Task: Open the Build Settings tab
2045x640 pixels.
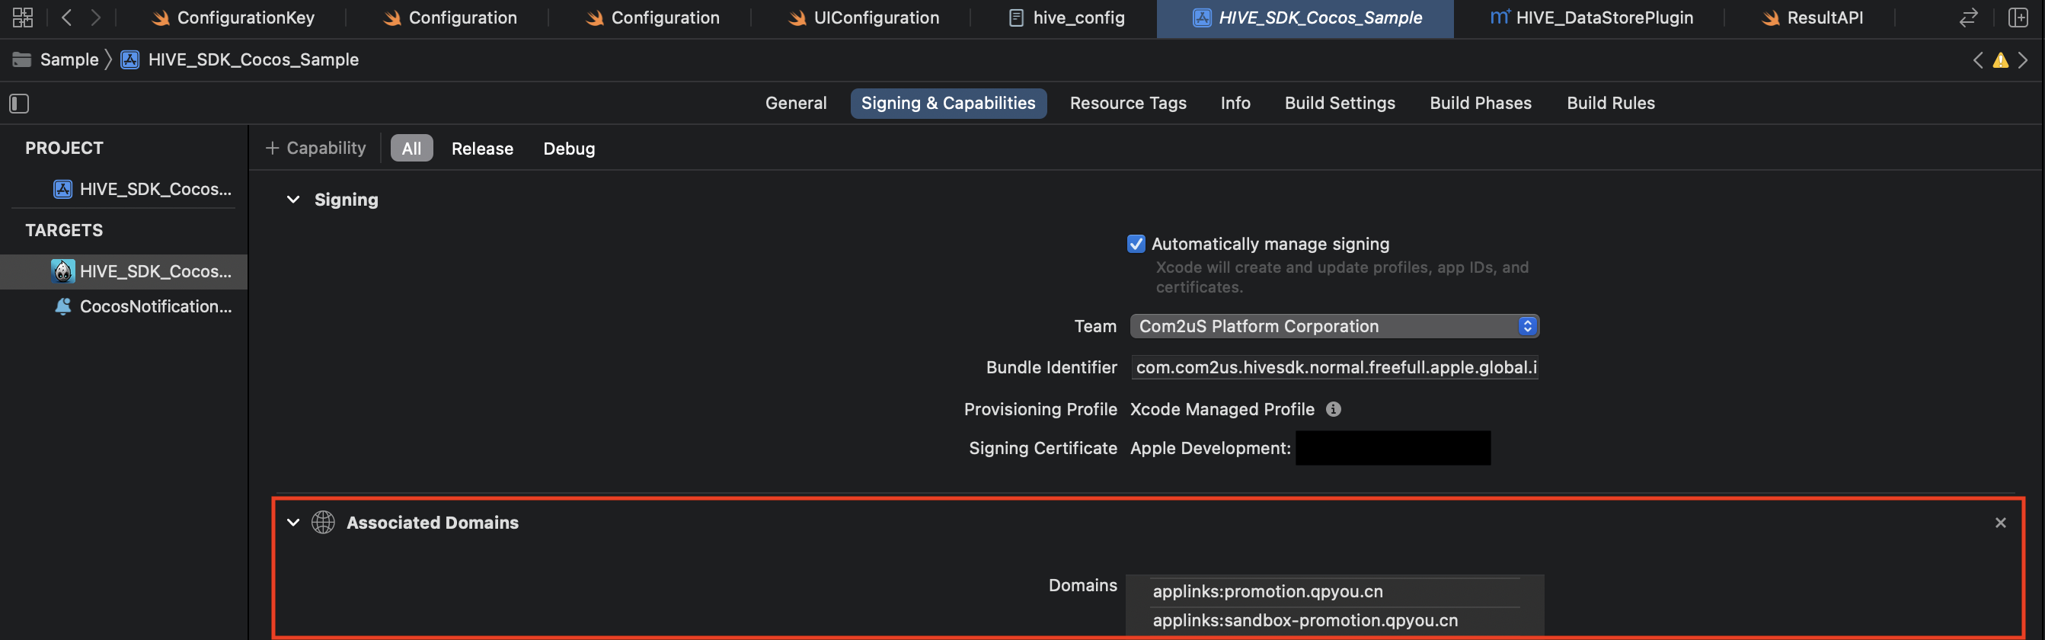Action: pyautogui.click(x=1339, y=103)
